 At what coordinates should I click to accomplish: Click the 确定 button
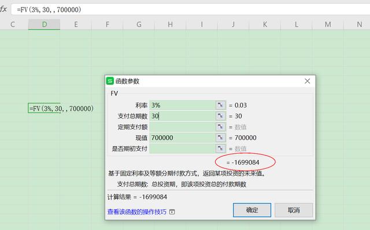252,210
